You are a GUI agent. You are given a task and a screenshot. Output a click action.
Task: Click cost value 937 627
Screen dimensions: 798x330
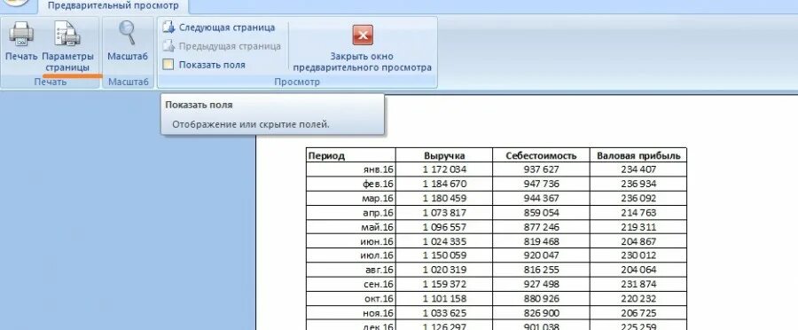541,169
